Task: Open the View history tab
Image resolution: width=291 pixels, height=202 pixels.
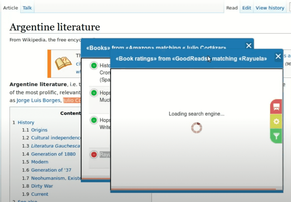Action: [x=270, y=8]
